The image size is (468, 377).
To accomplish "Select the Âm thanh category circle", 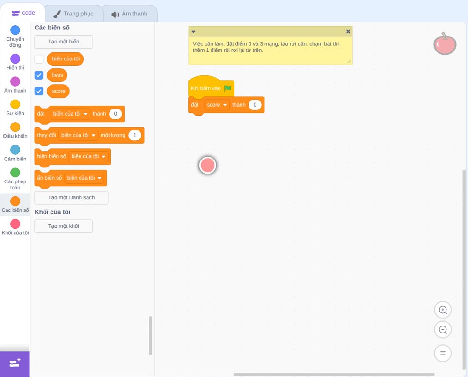I will click(15, 81).
